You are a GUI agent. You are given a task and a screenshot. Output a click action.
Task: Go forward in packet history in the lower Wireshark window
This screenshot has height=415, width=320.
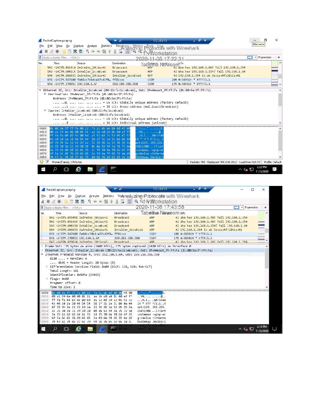coord(101,202)
